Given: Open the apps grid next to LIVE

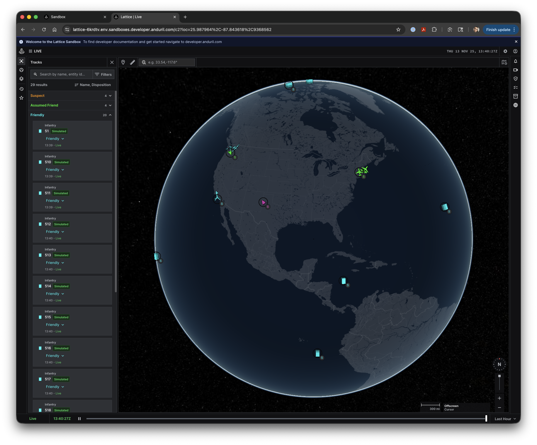Looking at the screenshot, I should [x=30, y=51].
